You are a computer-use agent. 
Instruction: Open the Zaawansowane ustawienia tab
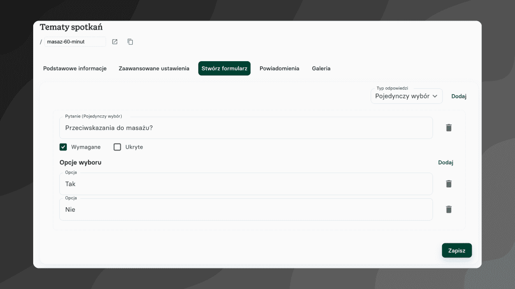click(x=154, y=68)
